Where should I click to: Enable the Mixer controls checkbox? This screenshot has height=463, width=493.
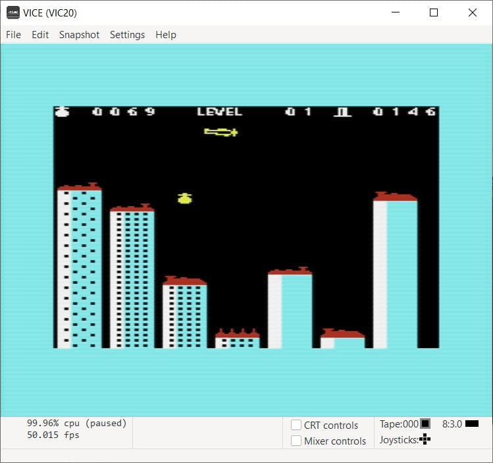point(296,441)
